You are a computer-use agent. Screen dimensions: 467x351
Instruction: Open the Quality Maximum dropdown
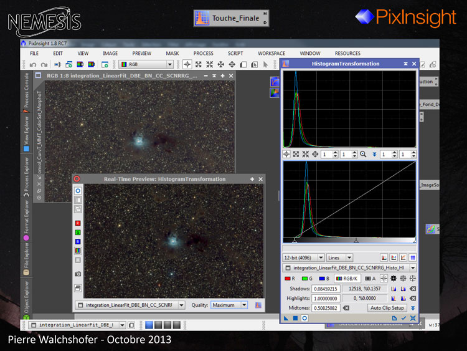tap(229, 305)
